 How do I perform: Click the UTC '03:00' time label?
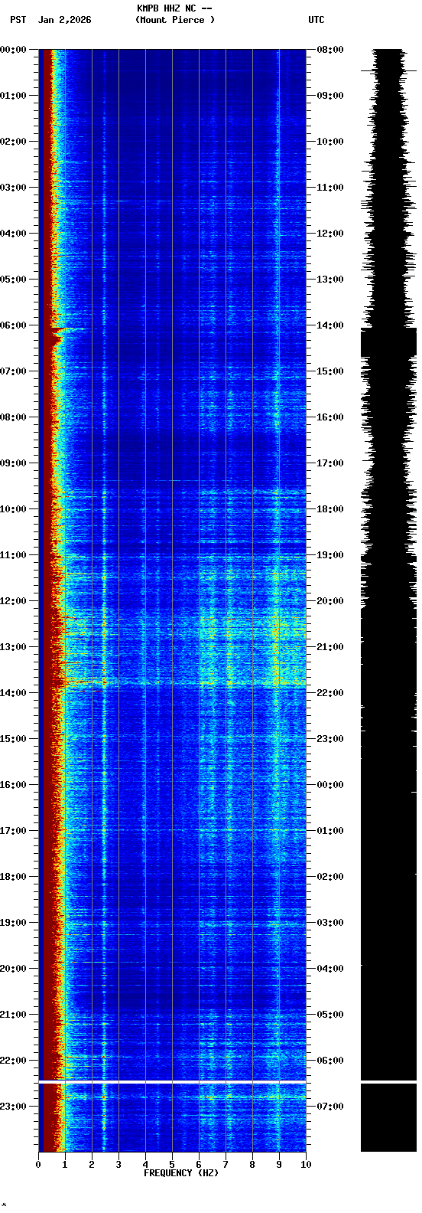point(330,923)
